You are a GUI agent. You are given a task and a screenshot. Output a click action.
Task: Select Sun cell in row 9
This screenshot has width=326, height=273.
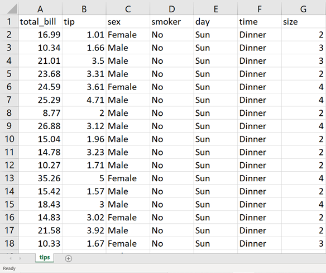click(x=215, y=126)
